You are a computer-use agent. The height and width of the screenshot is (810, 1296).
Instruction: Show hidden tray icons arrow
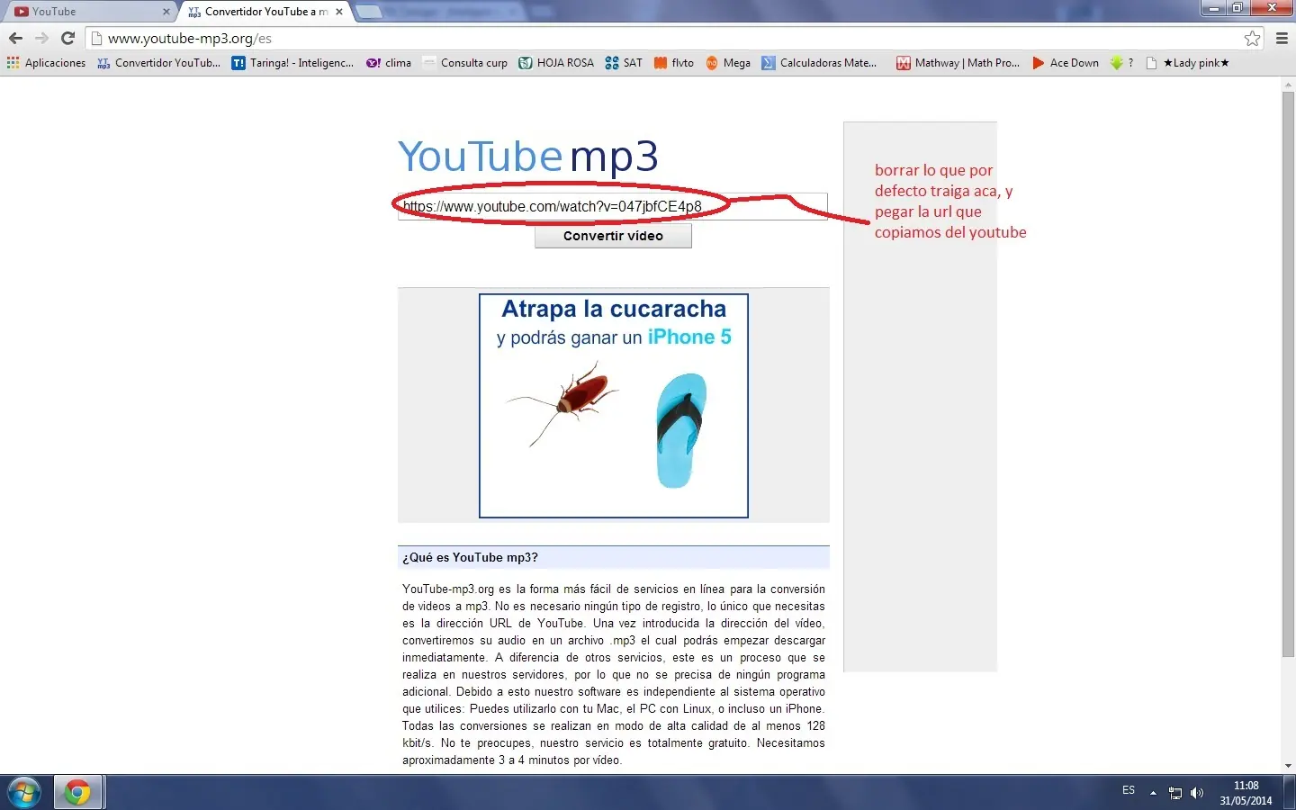click(x=1153, y=793)
